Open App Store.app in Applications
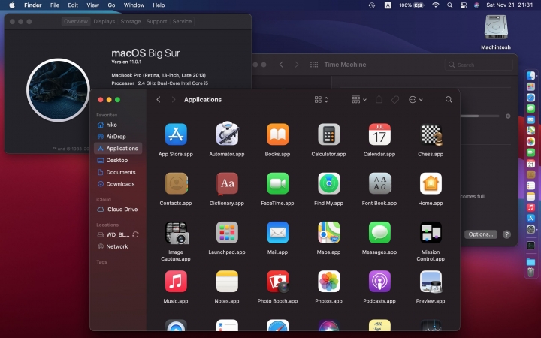 tap(176, 134)
